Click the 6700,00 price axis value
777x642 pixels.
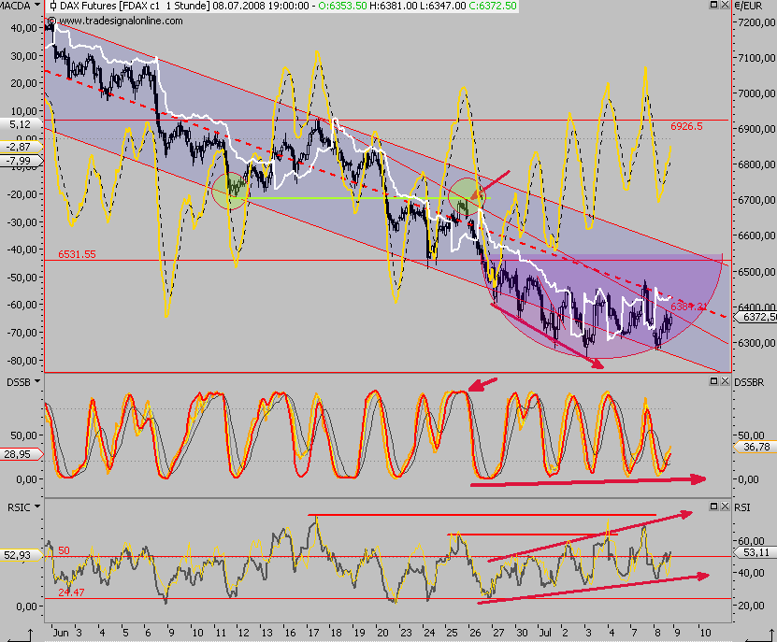pyautogui.click(x=756, y=200)
